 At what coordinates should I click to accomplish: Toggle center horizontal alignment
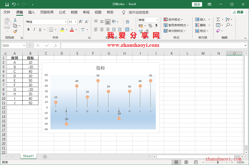(x=102, y=30)
